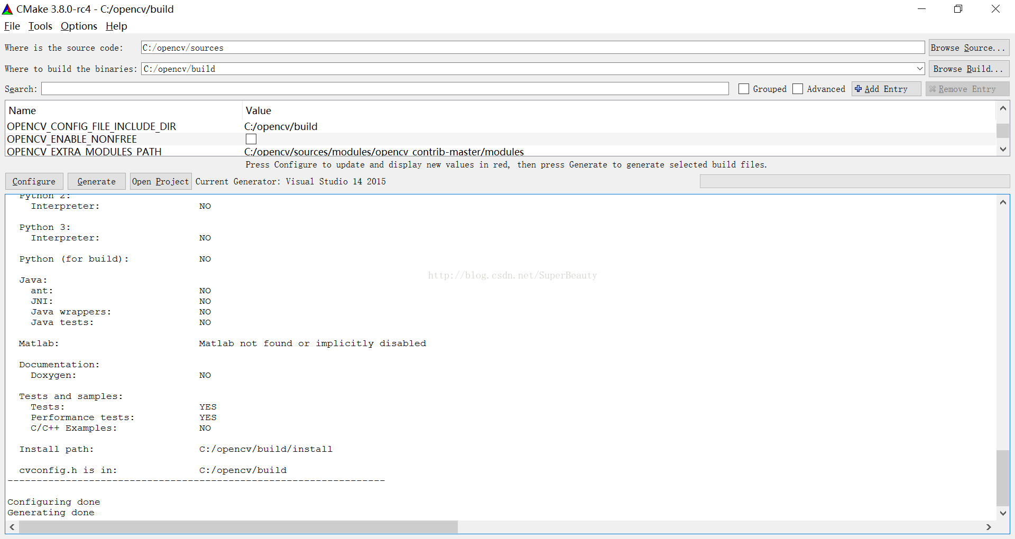1015x539 pixels.
Task: Restore down the CMake window
Action: pyautogui.click(x=958, y=9)
